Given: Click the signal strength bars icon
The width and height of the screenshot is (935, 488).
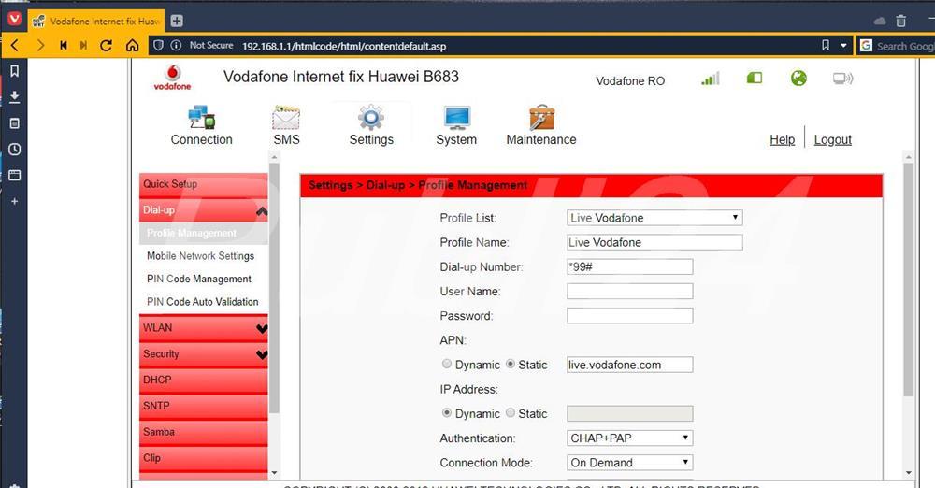Looking at the screenshot, I should tap(711, 79).
